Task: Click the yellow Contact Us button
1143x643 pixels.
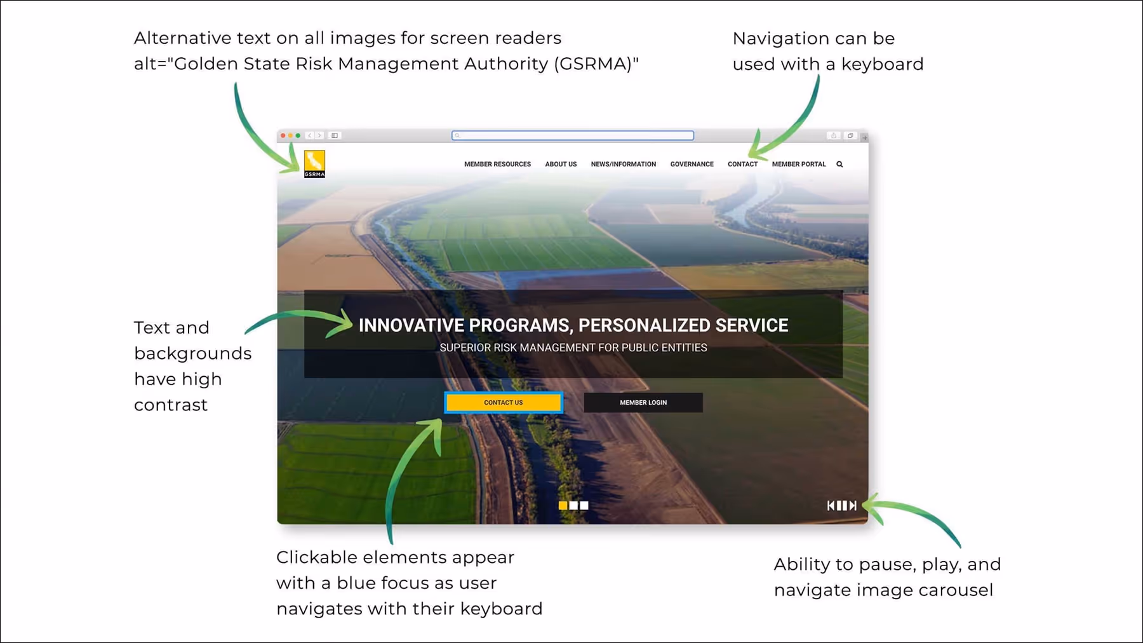Action: [503, 402]
